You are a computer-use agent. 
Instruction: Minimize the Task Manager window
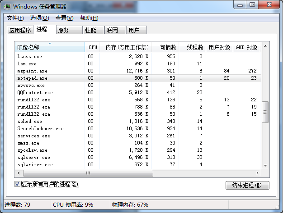(240, 5)
